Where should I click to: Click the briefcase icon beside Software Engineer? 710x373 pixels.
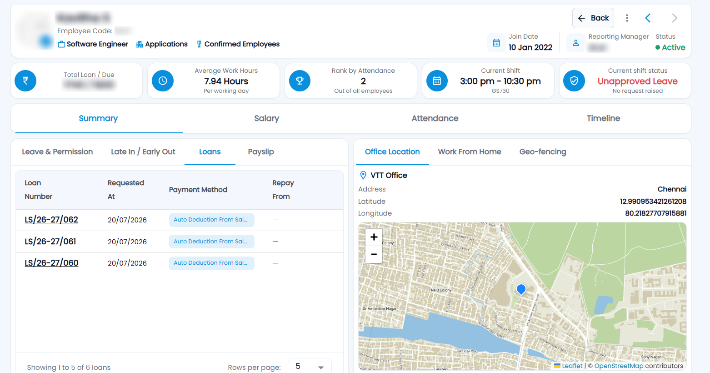pos(61,44)
